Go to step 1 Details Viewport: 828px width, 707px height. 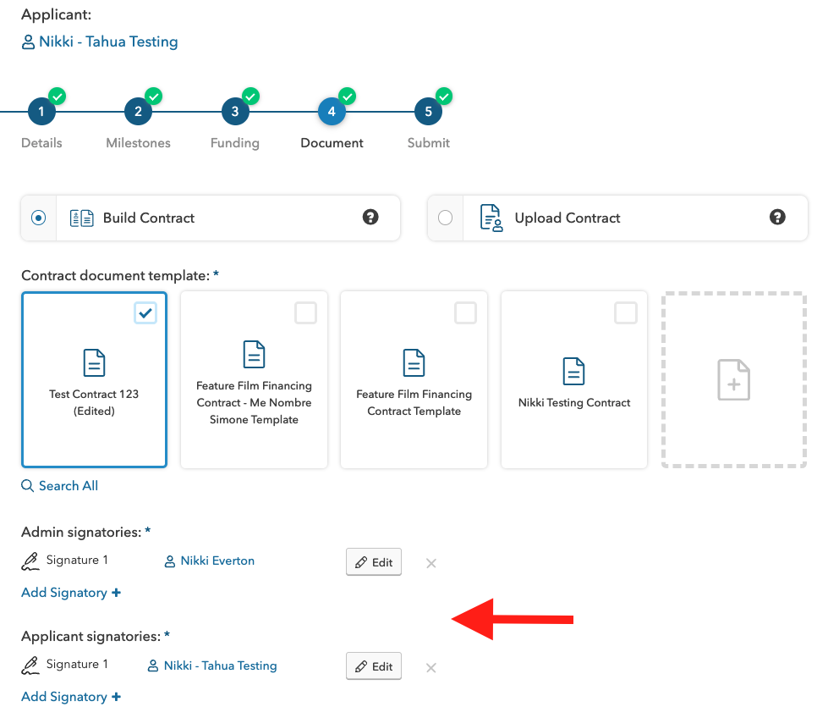(x=41, y=112)
